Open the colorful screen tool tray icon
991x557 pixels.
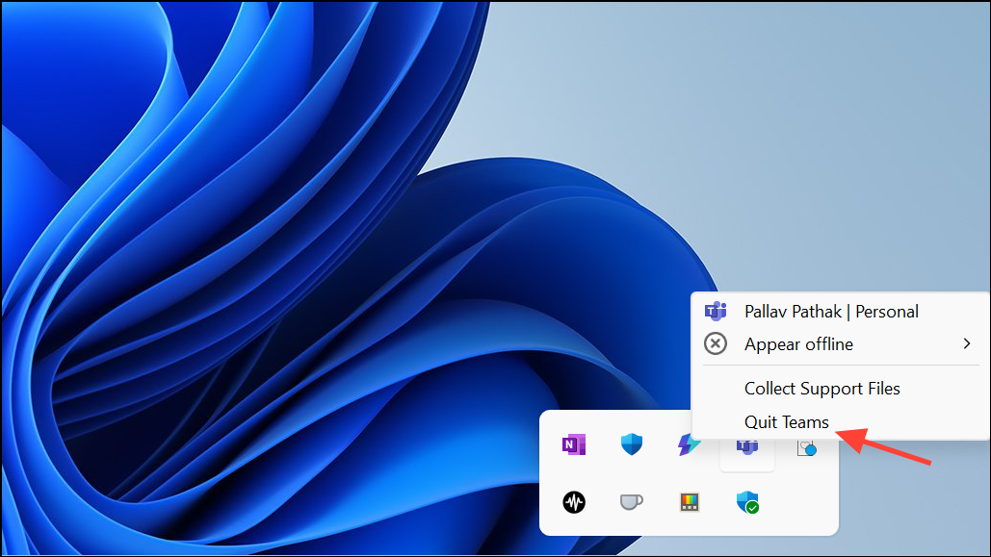(689, 502)
